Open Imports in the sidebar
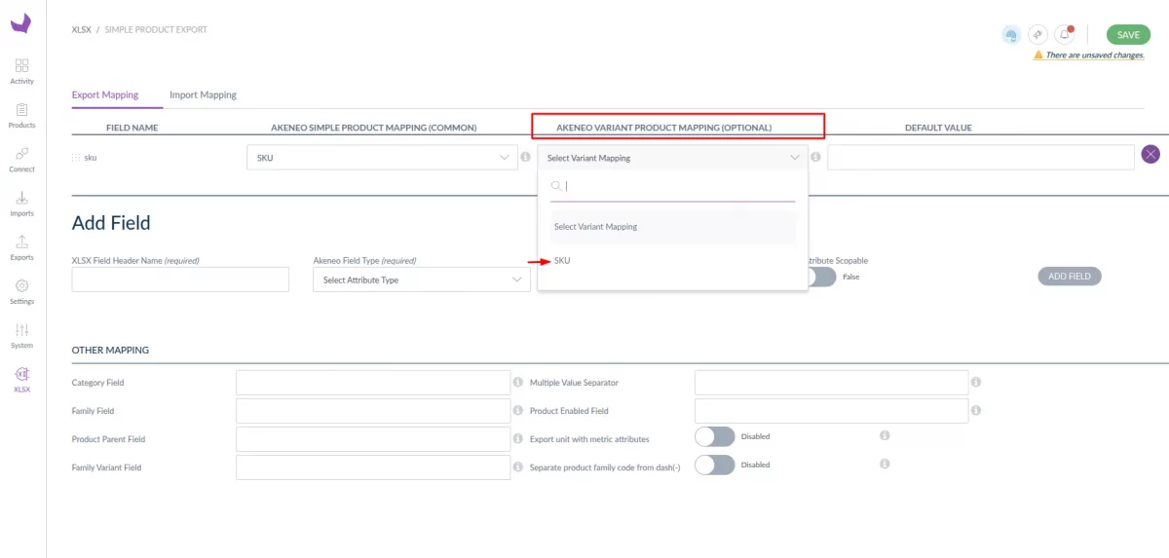 tap(21, 203)
